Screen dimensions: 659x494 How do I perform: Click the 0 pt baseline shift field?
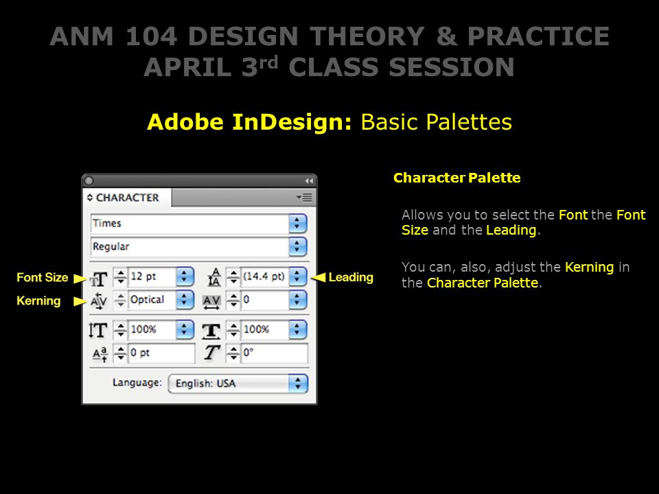161,353
